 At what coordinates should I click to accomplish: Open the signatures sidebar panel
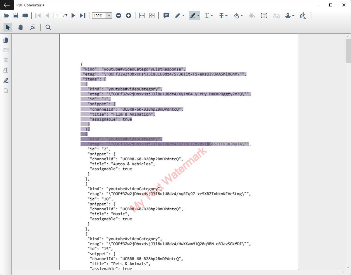[6, 80]
